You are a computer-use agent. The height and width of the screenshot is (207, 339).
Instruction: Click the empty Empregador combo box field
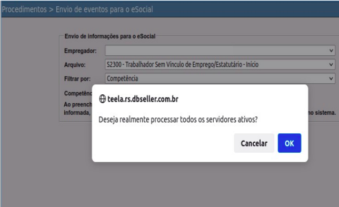(220, 51)
